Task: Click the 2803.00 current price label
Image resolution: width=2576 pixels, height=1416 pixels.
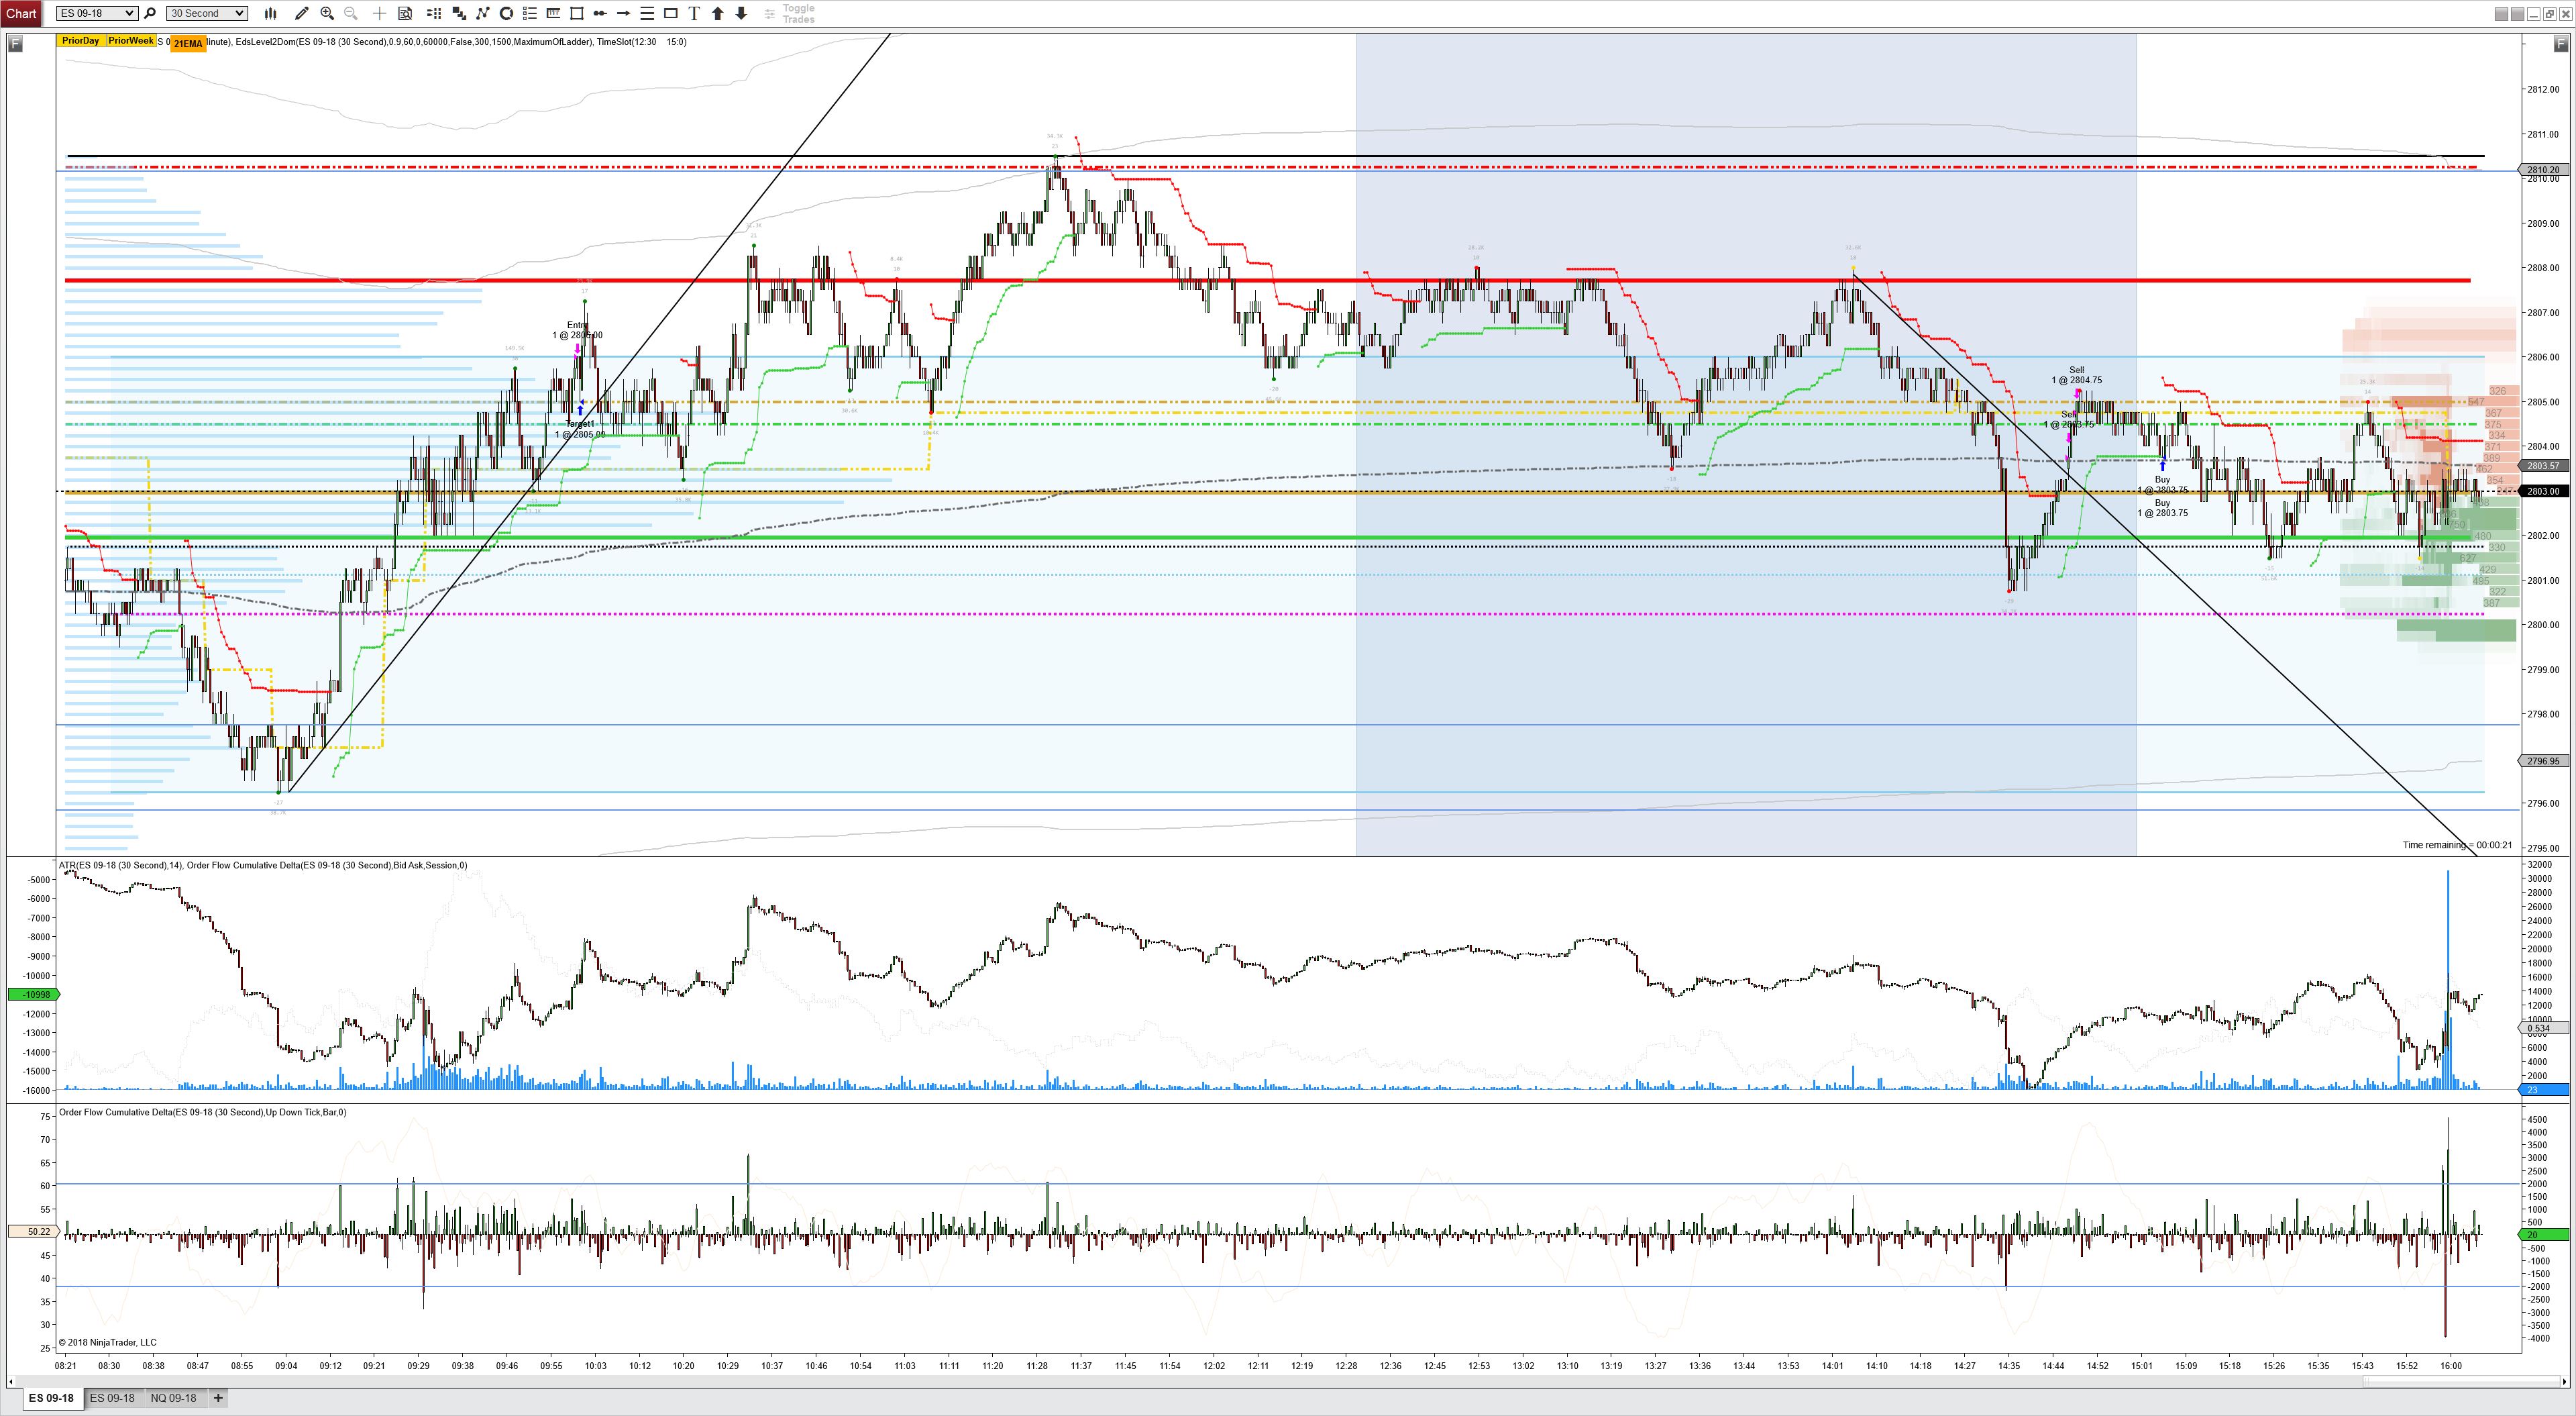Action: pyautogui.click(x=2543, y=491)
